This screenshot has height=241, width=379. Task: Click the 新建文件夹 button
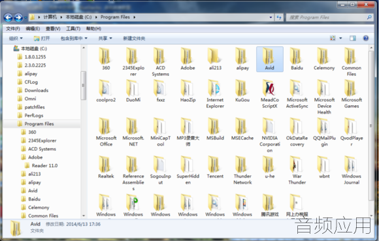[x=134, y=39]
